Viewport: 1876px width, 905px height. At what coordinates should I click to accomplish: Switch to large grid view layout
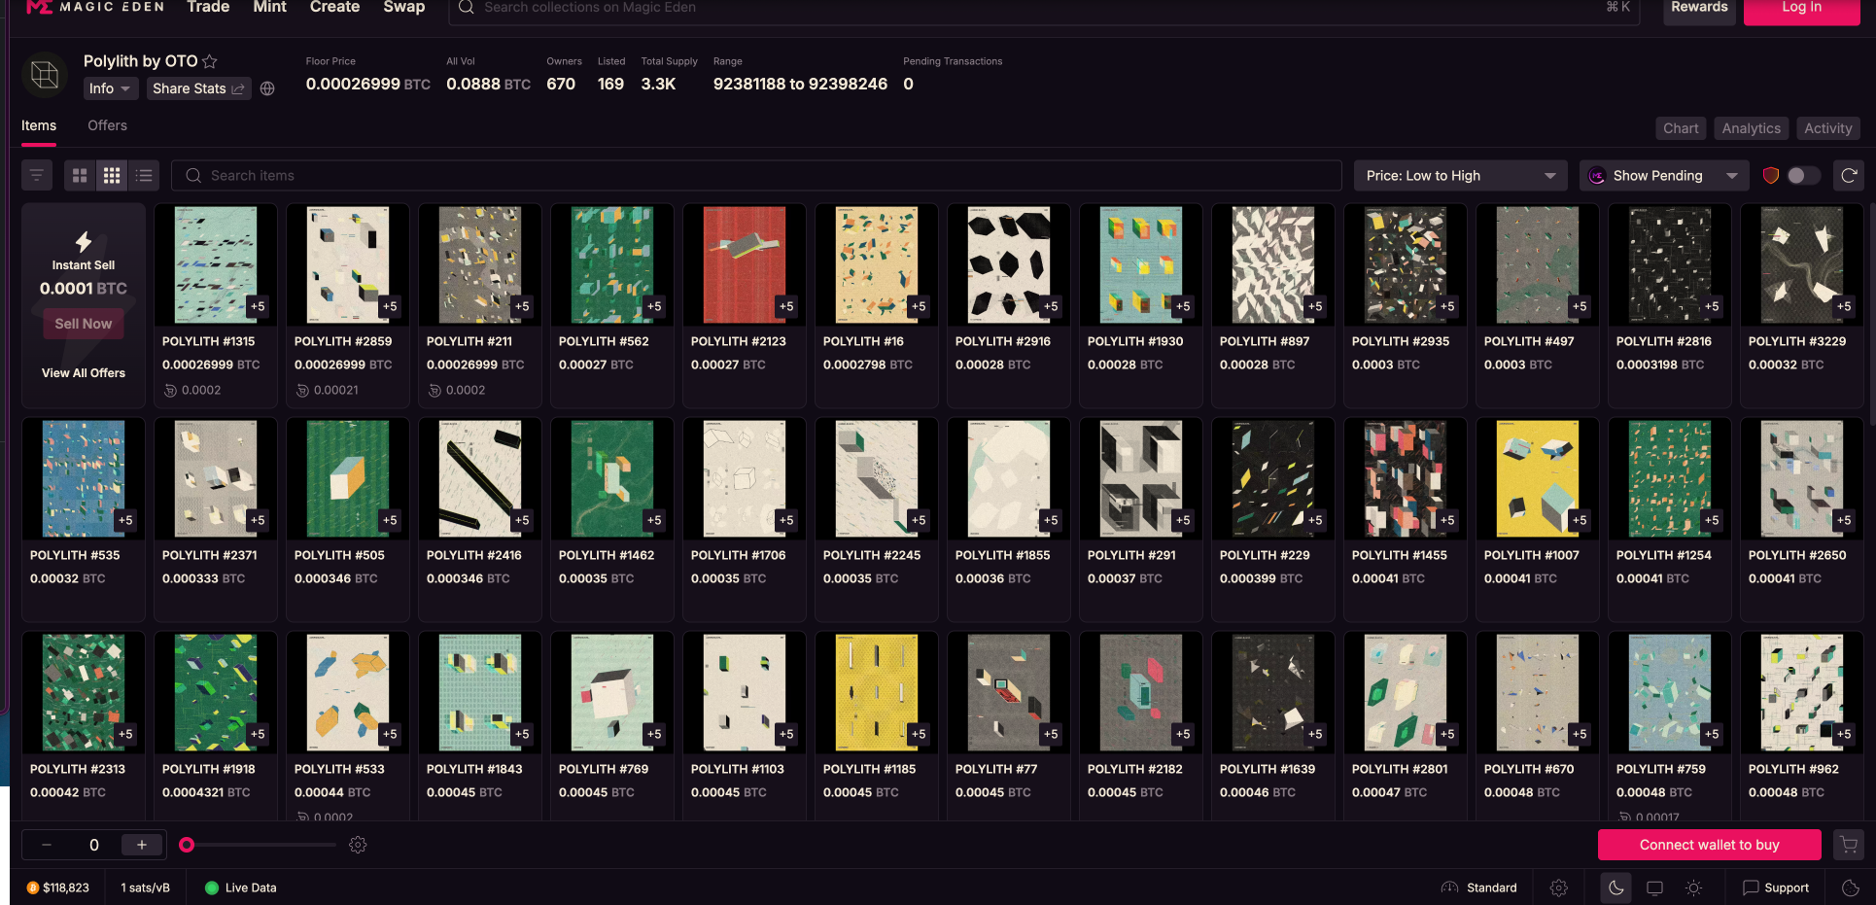79,175
